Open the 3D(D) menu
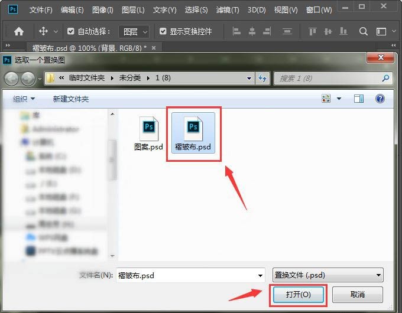This screenshot has height=313, width=402. (257, 9)
